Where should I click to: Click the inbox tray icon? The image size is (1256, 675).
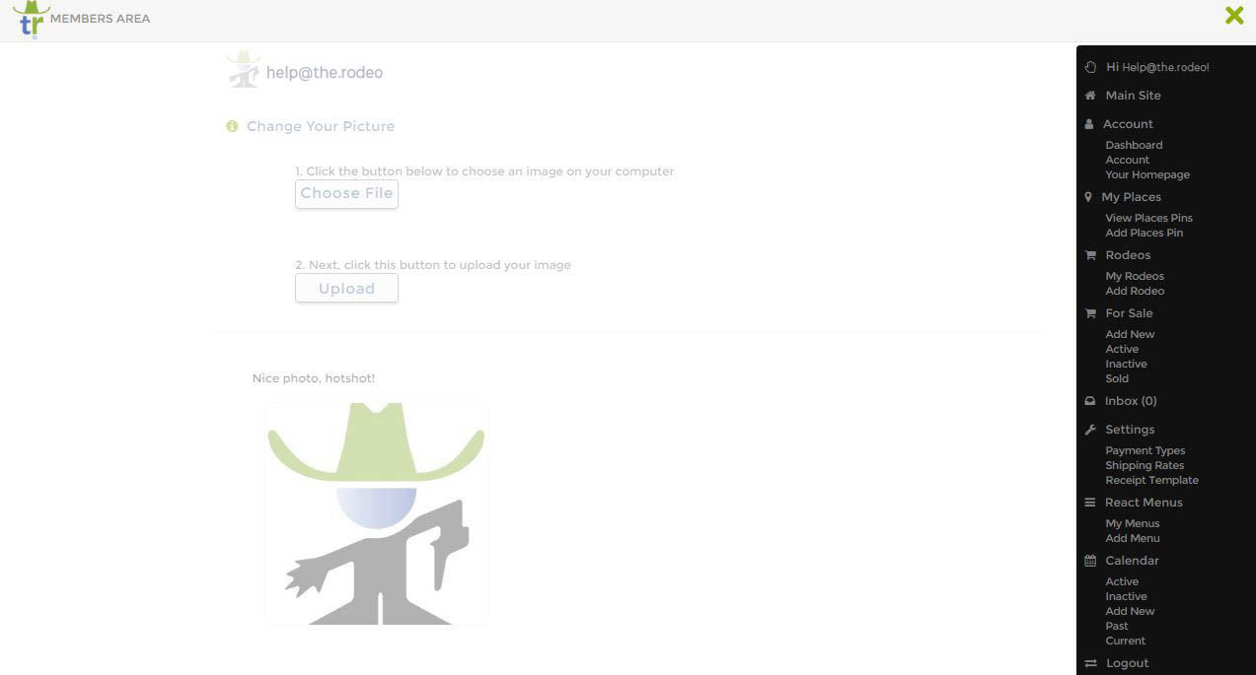pos(1090,401)
